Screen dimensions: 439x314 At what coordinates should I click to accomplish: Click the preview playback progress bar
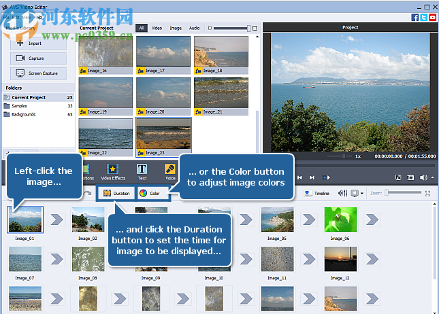(x=366, y=166)
